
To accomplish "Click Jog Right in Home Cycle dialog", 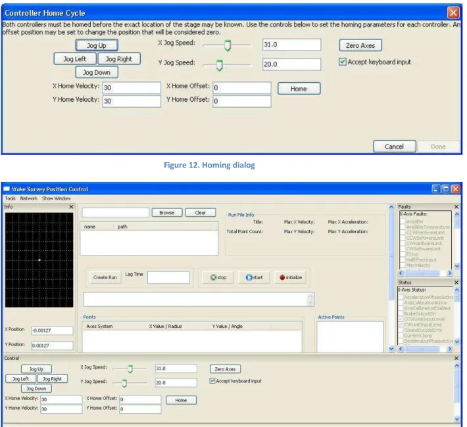I will [x=119, y=59].
